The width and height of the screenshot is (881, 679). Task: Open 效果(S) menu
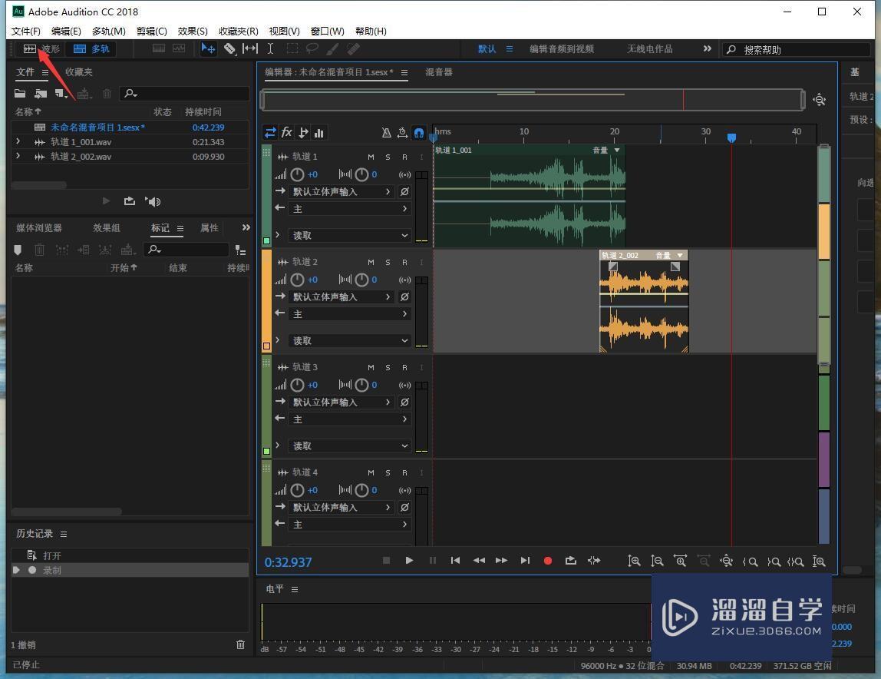pyautogui.click(x=192, y=31)
